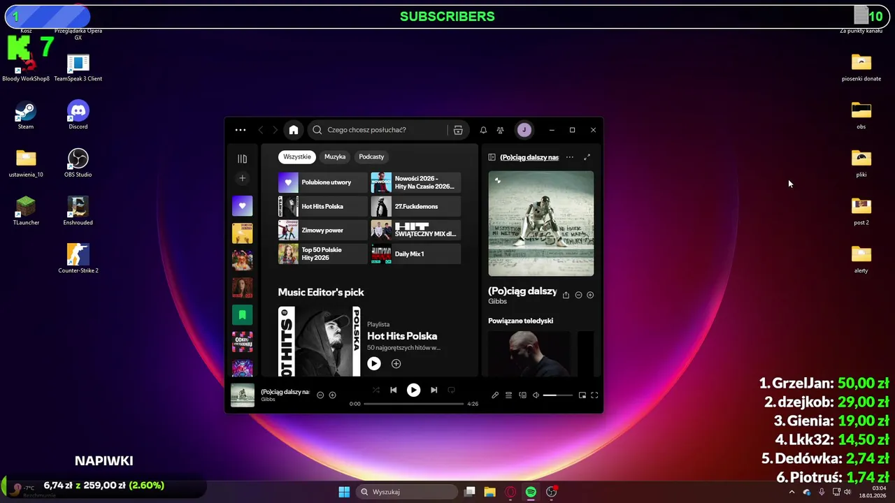The height and width of the screenshot is (503, 895).
Task: Open the 'Hot Hits Polska' shortcut card
Action: pos(323,206)
